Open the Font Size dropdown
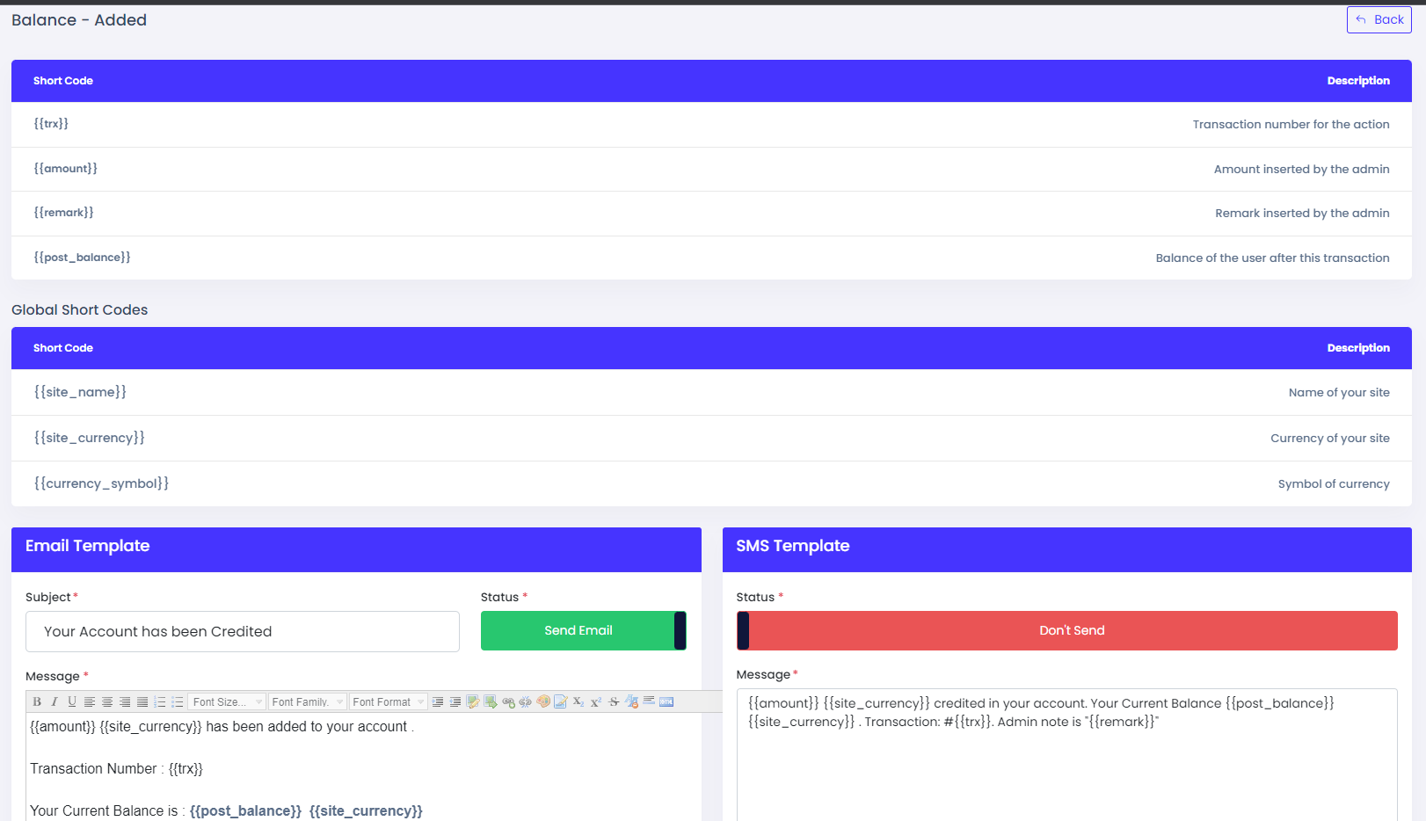 (227, 701)
